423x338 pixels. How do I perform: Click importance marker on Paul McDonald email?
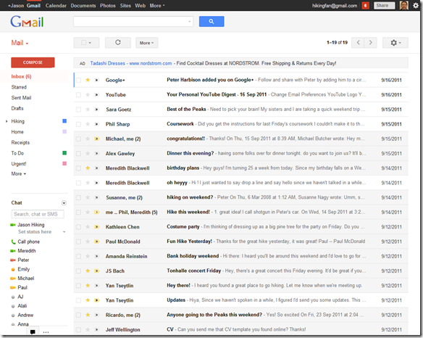96,242
